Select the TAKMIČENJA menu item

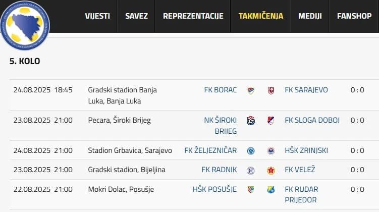point(261,16)
